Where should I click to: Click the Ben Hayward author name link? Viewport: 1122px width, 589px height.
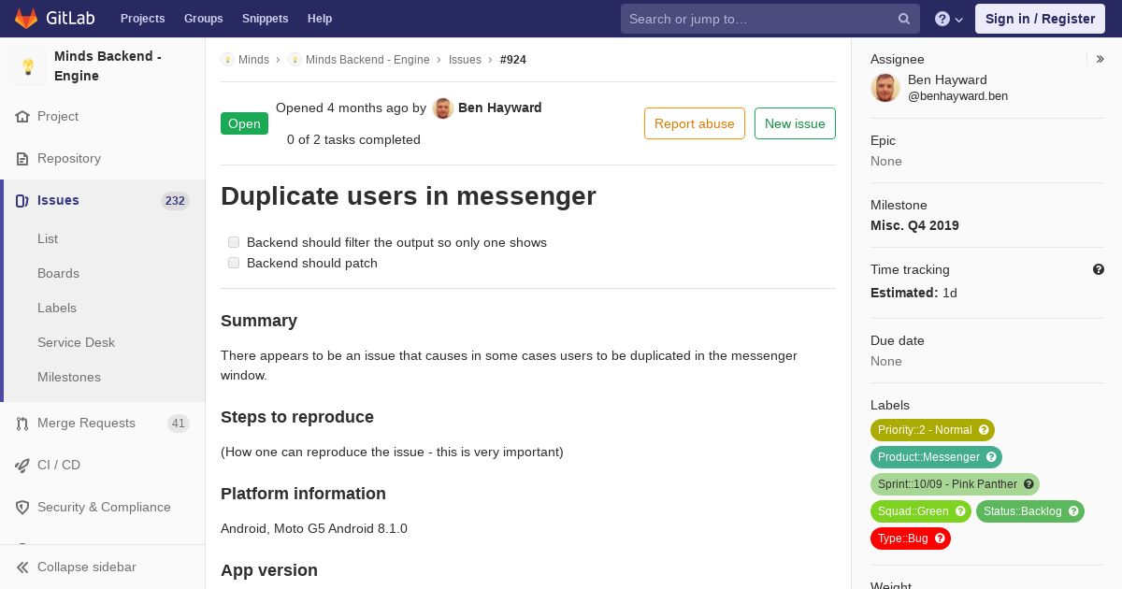(x=500, y=108)
